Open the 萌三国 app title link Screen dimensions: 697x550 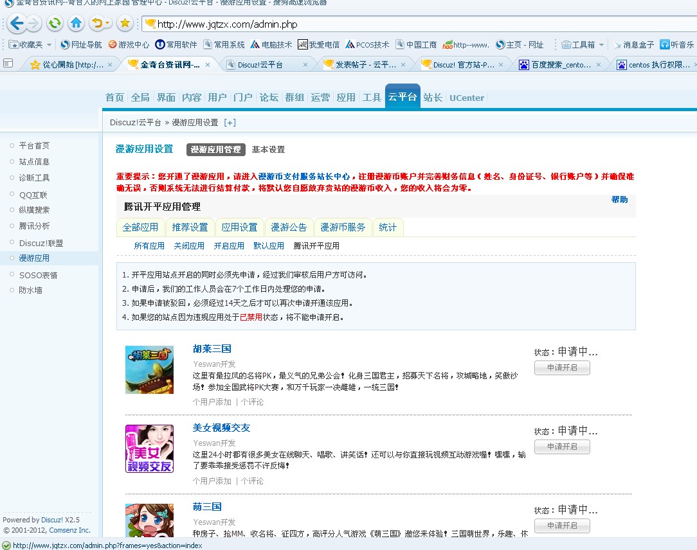(x=207, y=507)
